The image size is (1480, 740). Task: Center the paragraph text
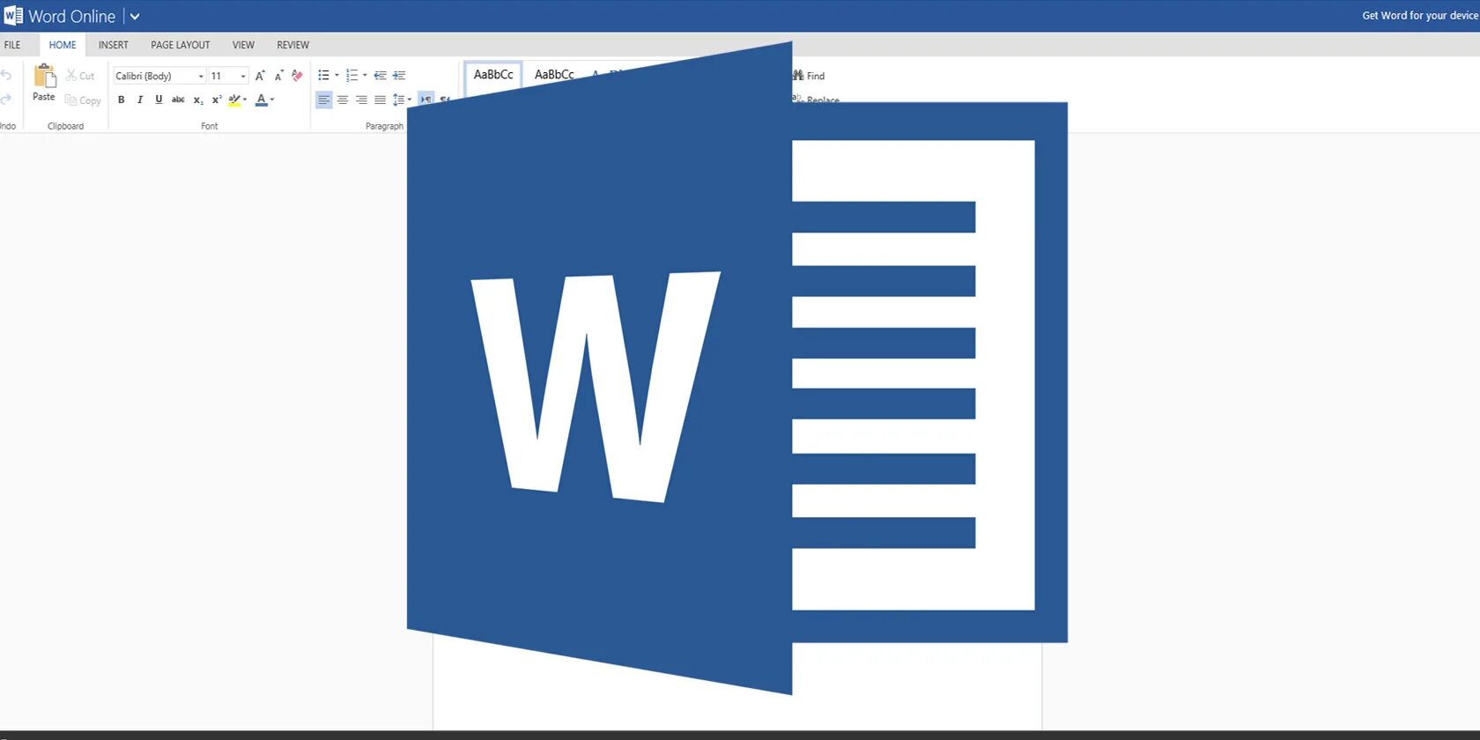point(343,100)
